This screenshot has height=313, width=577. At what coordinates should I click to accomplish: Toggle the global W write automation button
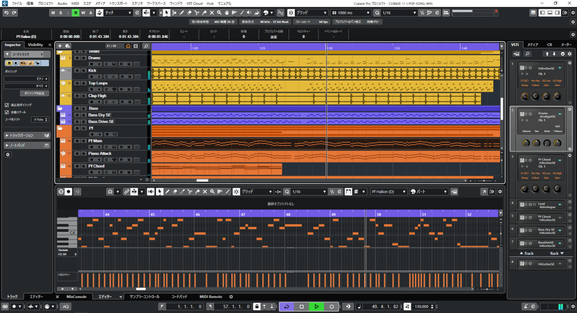(x=83, y=13)
